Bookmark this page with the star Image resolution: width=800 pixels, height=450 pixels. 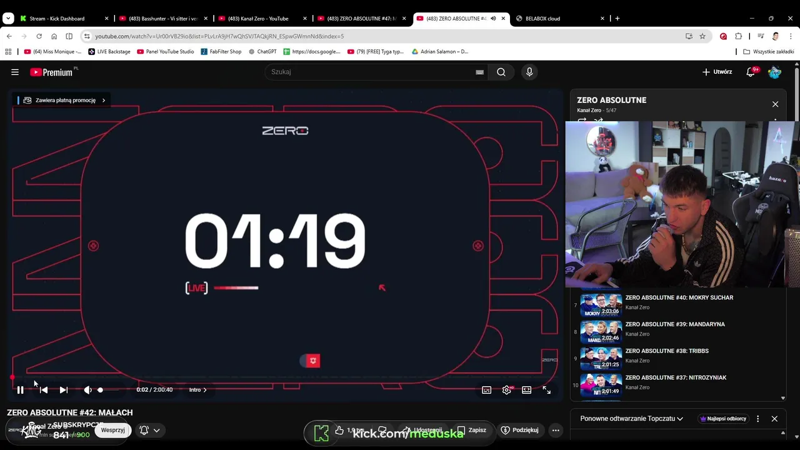coord(702,36)
